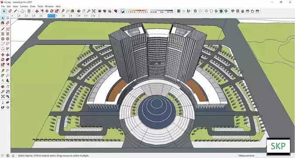295x158 pixels.
Task: Open the File menu
Action: click(x=3, y=7)
